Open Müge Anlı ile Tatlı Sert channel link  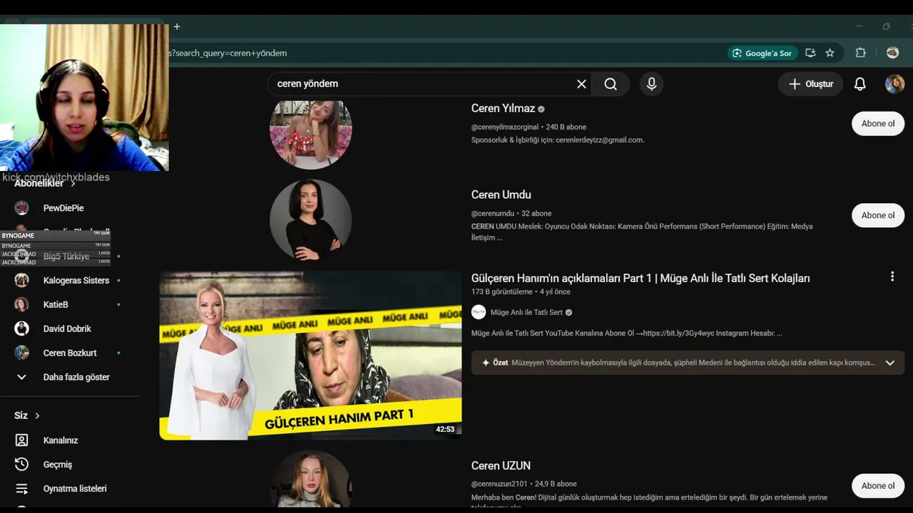526,313
